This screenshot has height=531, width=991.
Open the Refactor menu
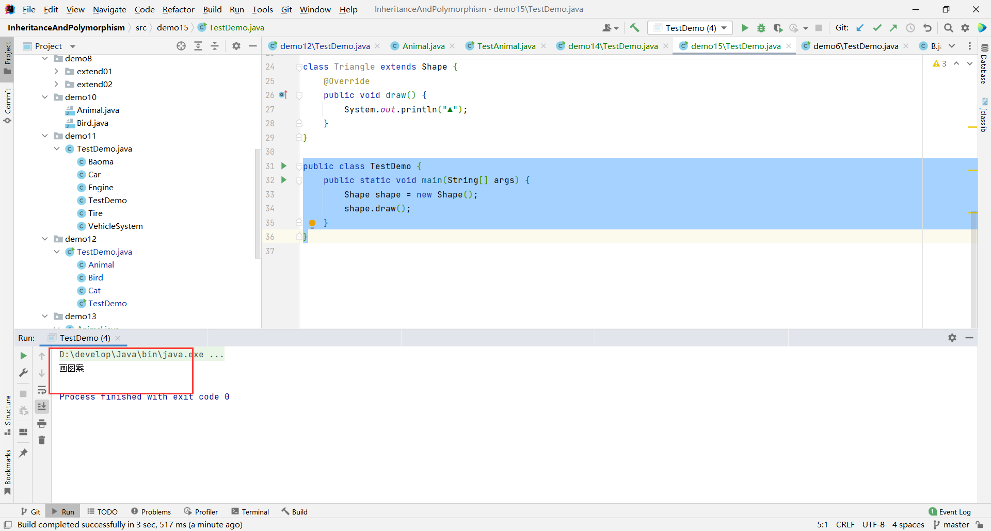[x=178, y=9]
